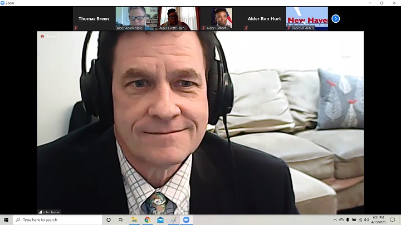Click the Zoom logo in title bar
The width and height of the screenshot is (401, 225).
tap(2, 3)
